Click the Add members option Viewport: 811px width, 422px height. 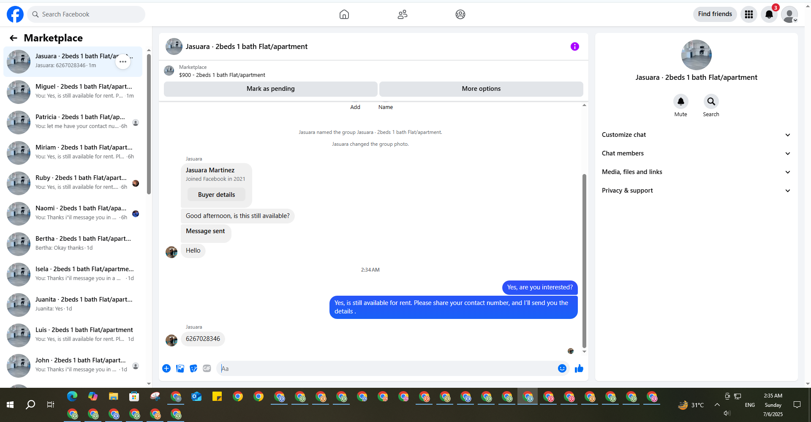click(355, 106)
